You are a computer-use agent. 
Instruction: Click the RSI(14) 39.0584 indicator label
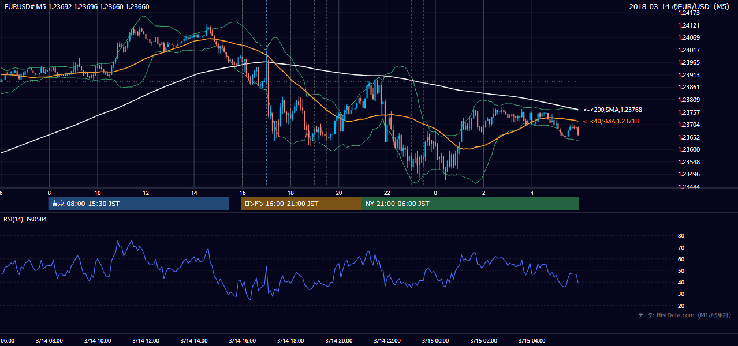point(25,219)
